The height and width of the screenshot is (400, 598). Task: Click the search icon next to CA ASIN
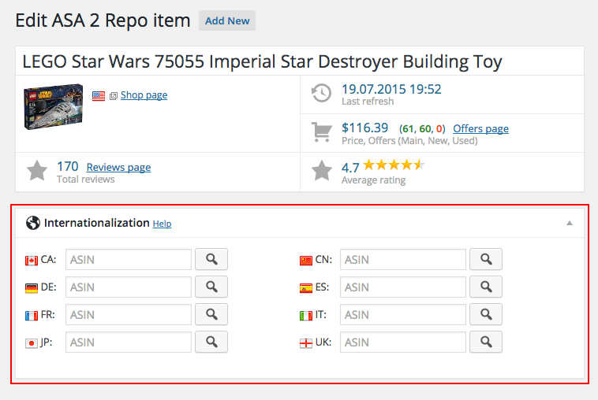pyautogui.click(x=211, y=260)
